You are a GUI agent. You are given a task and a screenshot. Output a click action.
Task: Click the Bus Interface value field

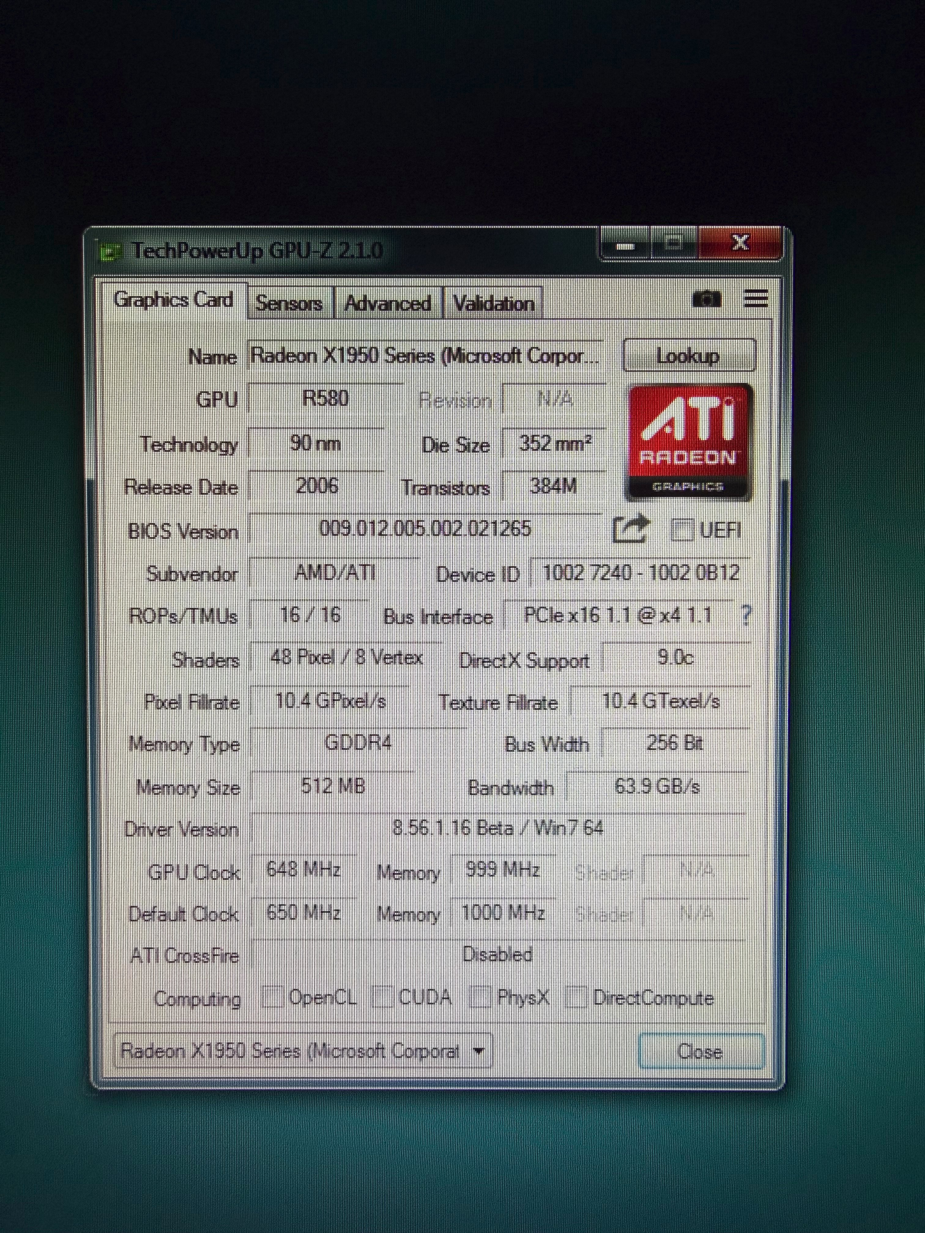pos(618,615)
